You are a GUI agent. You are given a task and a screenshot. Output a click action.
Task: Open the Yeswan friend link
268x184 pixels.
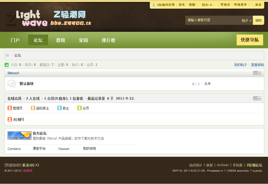[64, 149]
